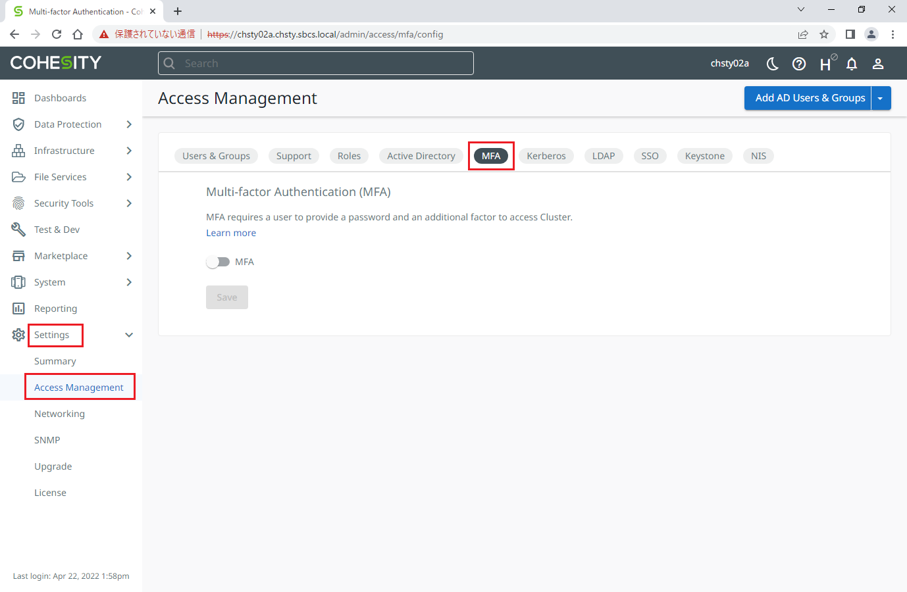Open Test & Dev in sidebar
This screenshot has width=907, height=592.
pyautogui.click(x=57, y=230)
